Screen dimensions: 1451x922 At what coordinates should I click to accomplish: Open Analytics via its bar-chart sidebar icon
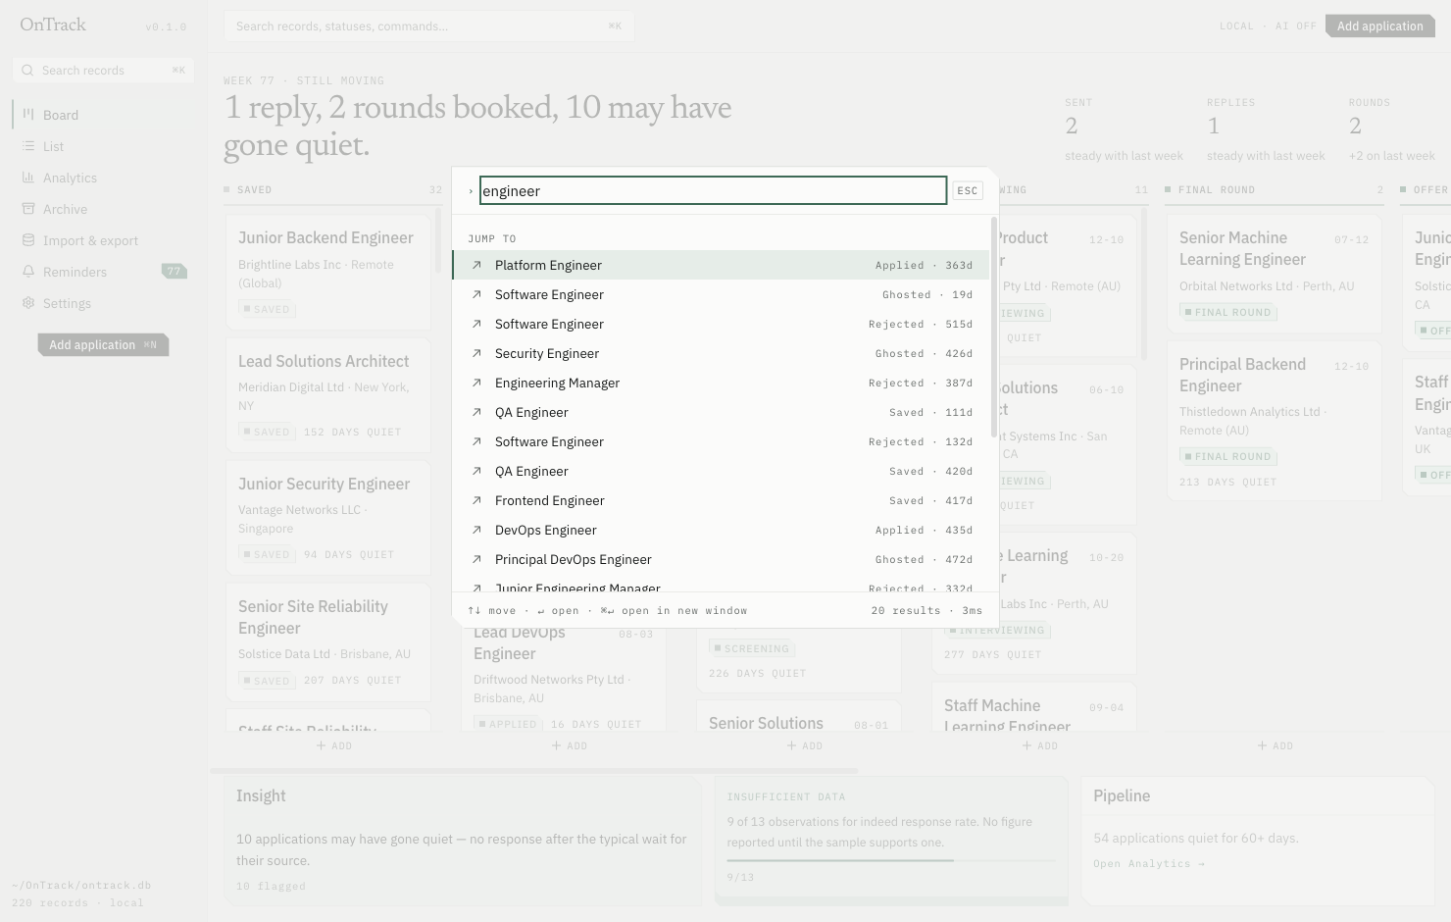[28, 178]
